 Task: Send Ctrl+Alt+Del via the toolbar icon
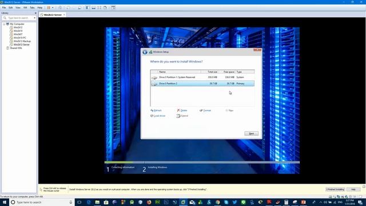pyautogui.click(x=60, y=7)
